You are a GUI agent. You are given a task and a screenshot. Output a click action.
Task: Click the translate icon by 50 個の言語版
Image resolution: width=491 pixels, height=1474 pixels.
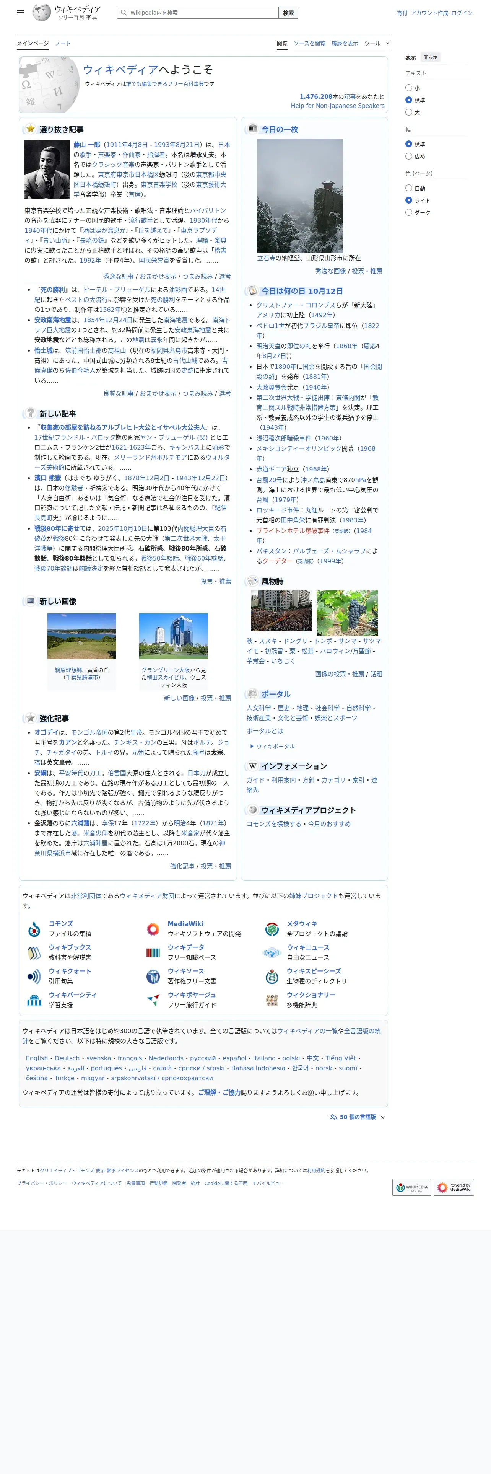(334, 1117)
